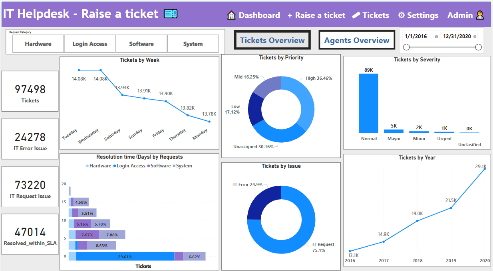Image resolution: width=493 pixels, height=271 pixels.
Task: Click the ticket icon beside Tickets nav
Action: tap(356, 16)
